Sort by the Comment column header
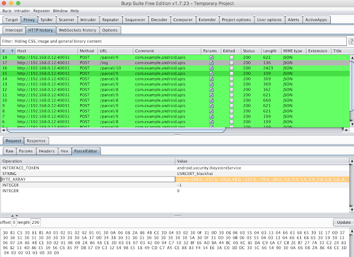The height and width of the screenshot is (257, 354). click(x=167, y=51)
